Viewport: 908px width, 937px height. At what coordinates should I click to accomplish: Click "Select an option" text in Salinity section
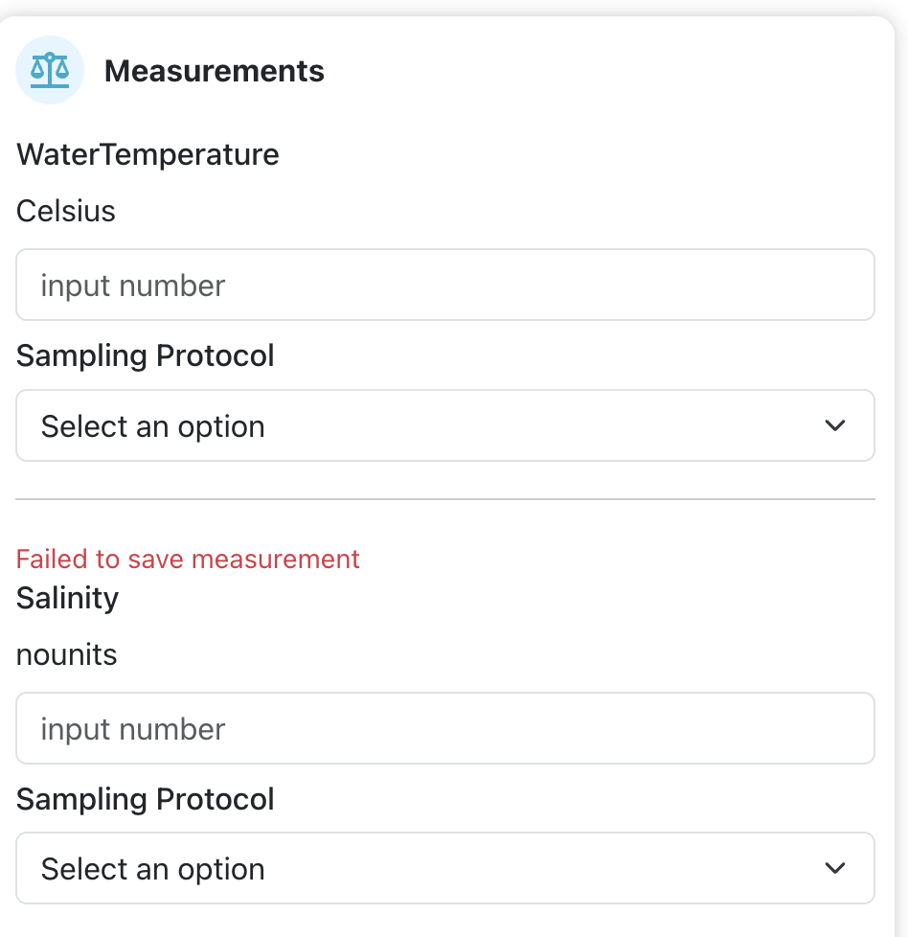pos(152,870)
